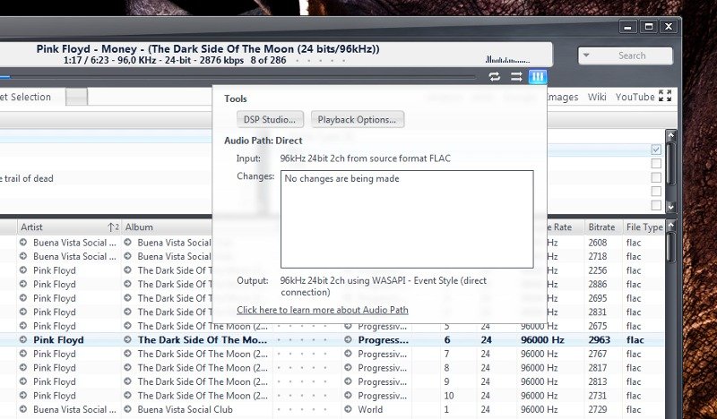
Task: Open the 'learn more about Audio Path' link
Action: coord(323,310)
